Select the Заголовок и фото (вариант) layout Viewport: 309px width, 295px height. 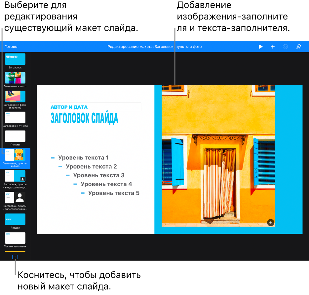coord(15,97)
